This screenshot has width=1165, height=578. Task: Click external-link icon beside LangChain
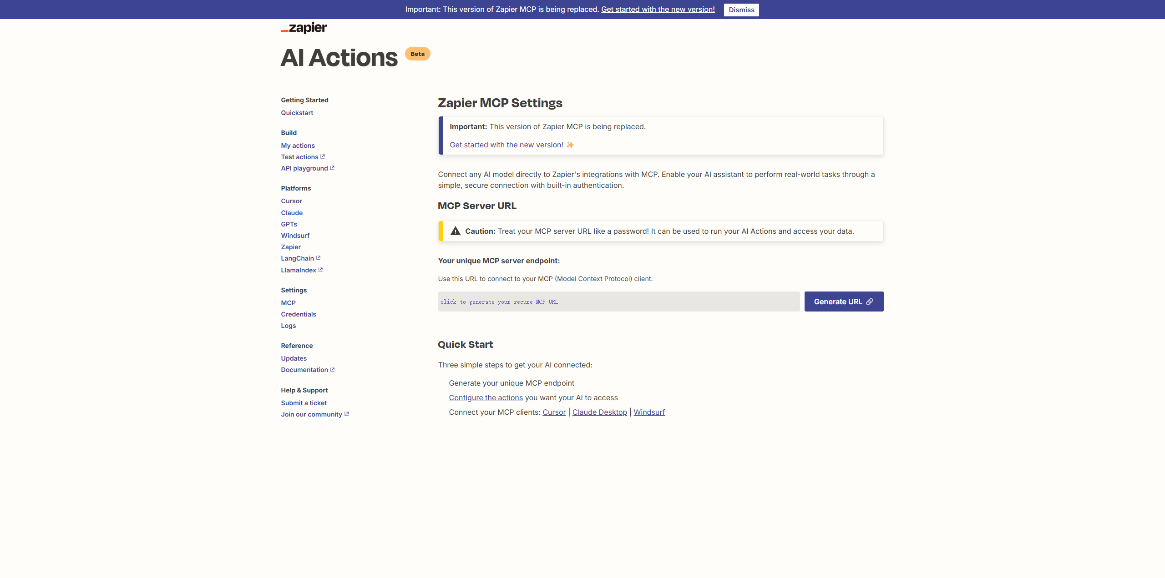[x=319, y=258]
